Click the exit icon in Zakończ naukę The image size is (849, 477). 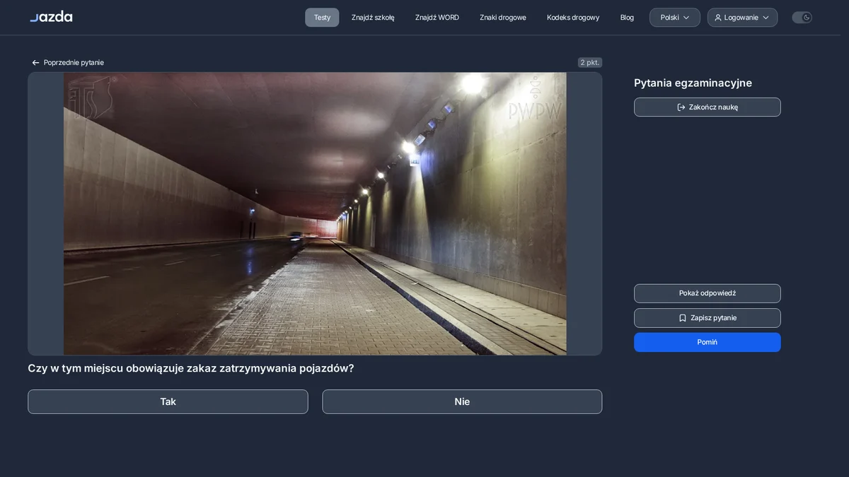tap(681, 107)
